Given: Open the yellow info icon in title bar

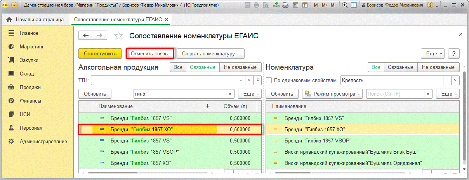Looking at the screenshot, I should [429, 5].
